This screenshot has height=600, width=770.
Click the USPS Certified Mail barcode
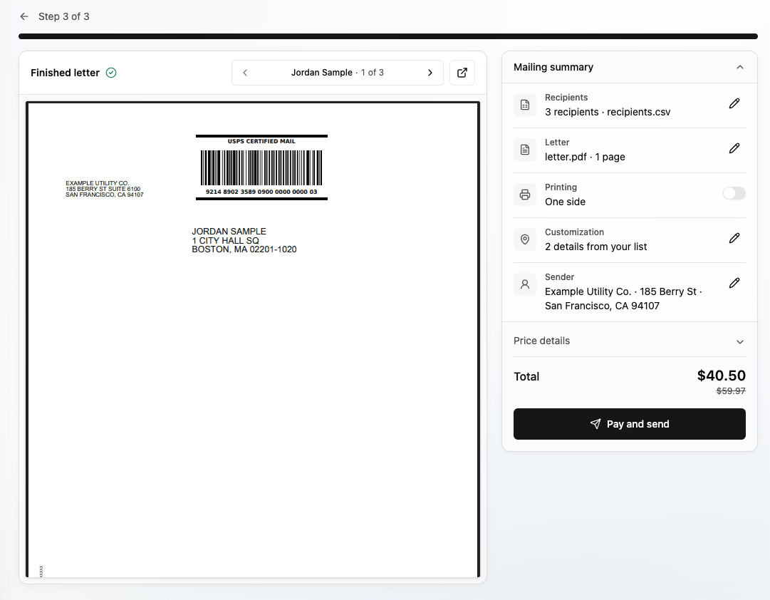click(x=261, y=167)
